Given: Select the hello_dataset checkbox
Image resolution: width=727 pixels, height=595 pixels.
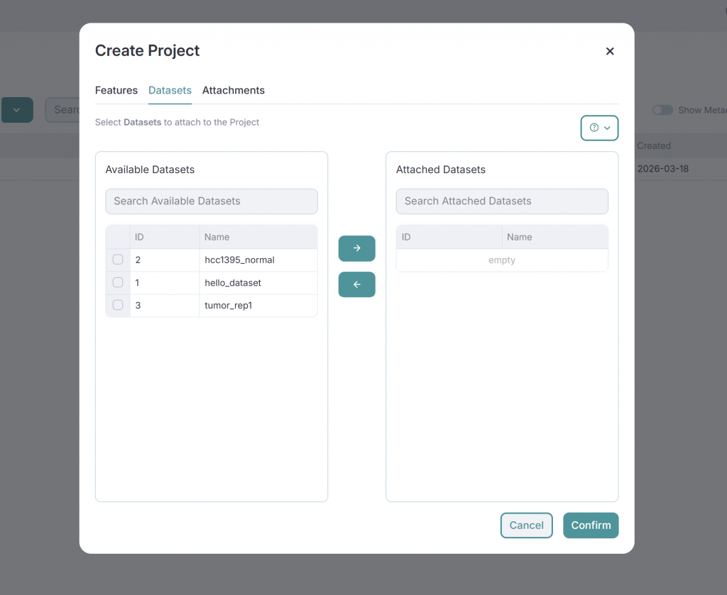Looking at the screenshot, I should click(x=118, y=282).
